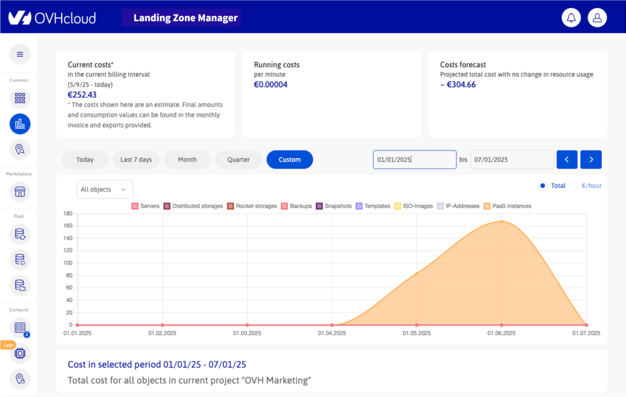Click the notification bell icon
626x397 pixels.
pyautogui.click(x=571, y=18)
